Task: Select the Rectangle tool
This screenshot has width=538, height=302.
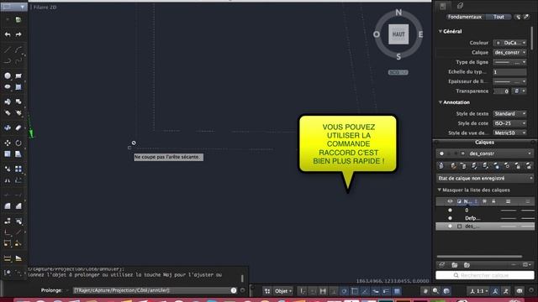Action: click(x=18, y=75)
